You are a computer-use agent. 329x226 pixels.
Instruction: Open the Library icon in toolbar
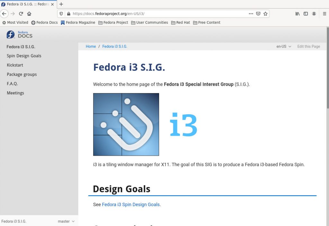[298, 14]
